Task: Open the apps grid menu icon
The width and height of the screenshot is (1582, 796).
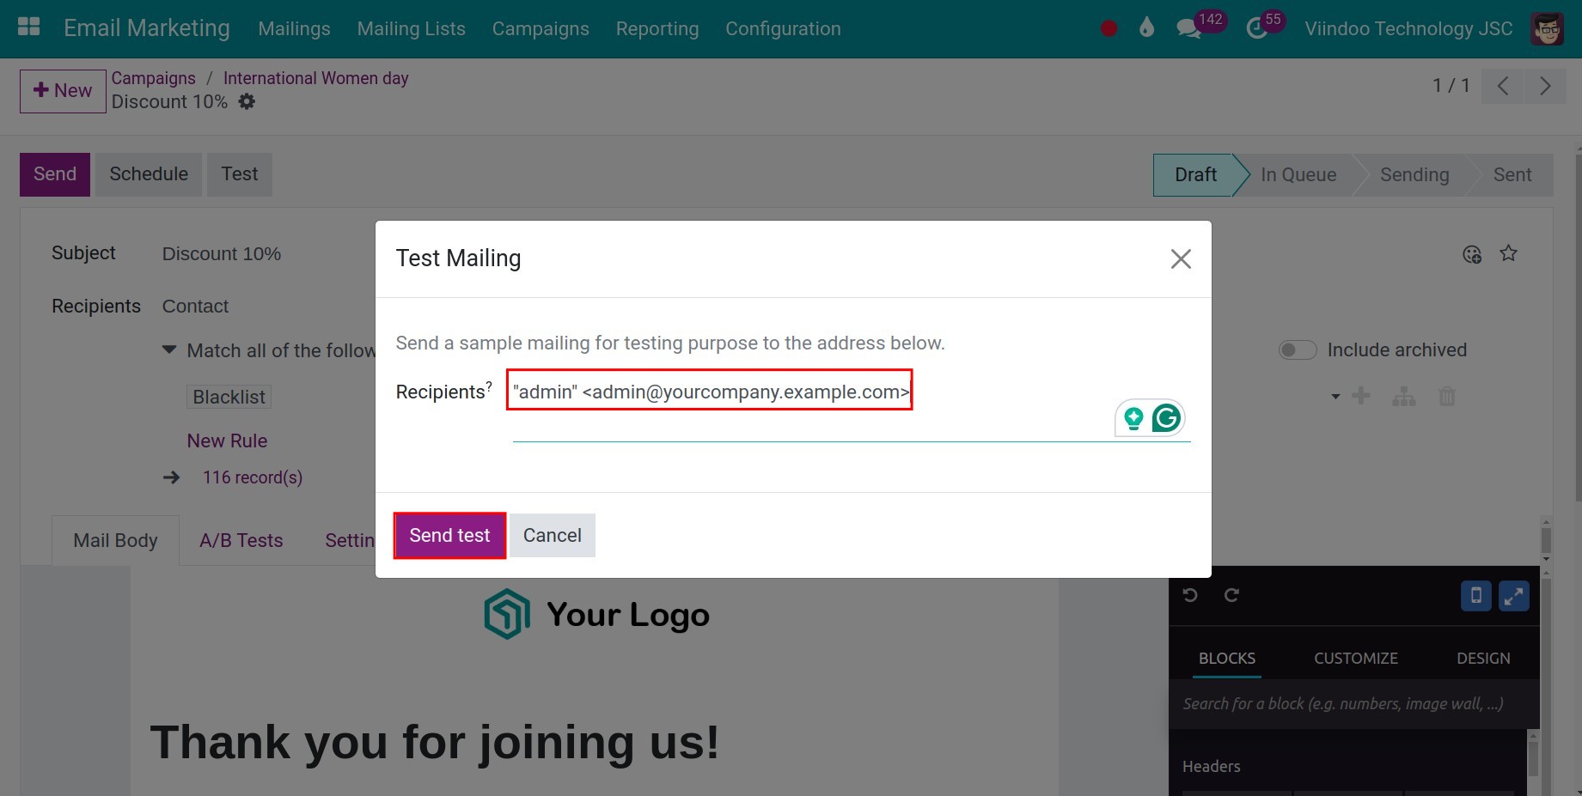Action: pyautogui.click(x=29, y=27)
